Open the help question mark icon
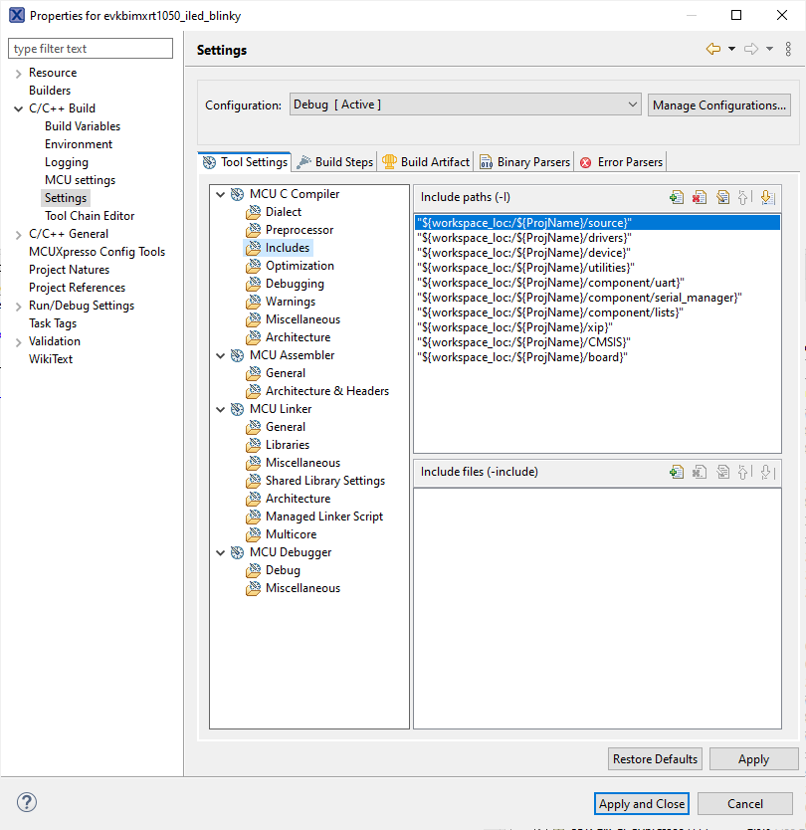Image resolution: width=806 pixels, height=830 pixels. coord(27,802)
